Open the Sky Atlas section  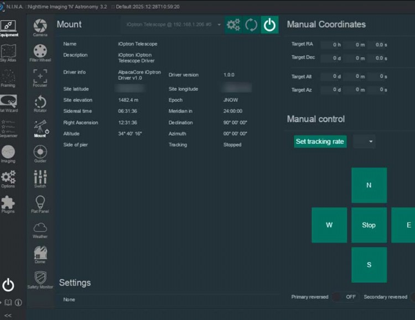[x=8, y=53]
